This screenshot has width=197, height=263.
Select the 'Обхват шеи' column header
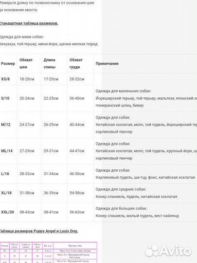tap(26, 63)
